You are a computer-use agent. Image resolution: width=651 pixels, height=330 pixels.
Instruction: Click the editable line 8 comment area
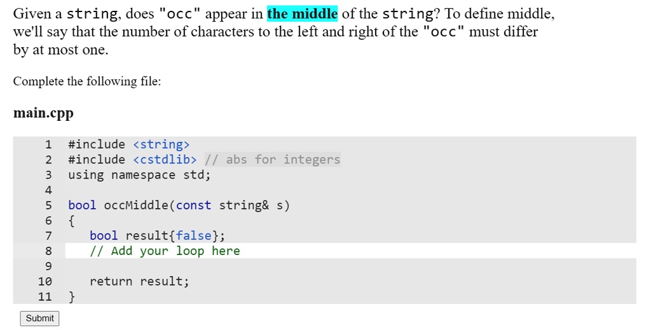click(x=350, y=251)
